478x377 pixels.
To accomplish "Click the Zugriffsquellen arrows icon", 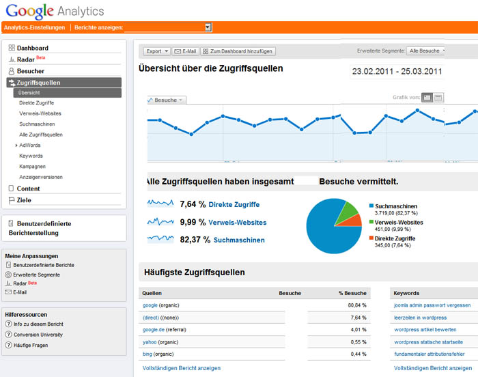I will pyautogui.click(x=12, y=83).
